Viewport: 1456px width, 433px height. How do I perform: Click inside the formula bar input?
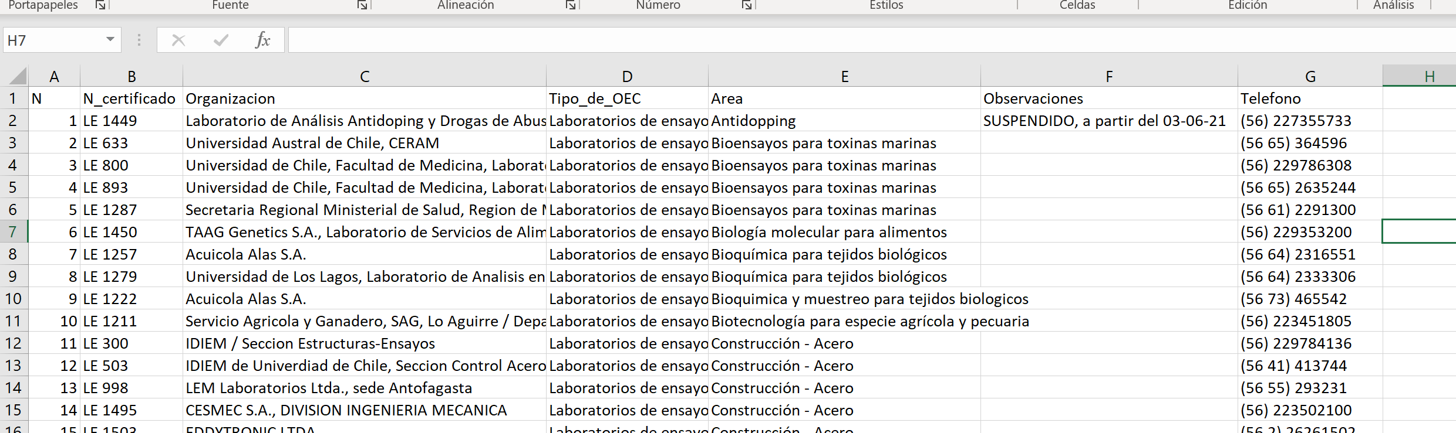tap(872, 40)
